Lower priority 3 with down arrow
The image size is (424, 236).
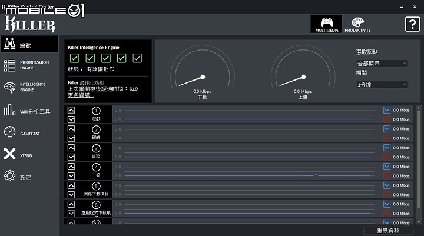pos(71,157)
